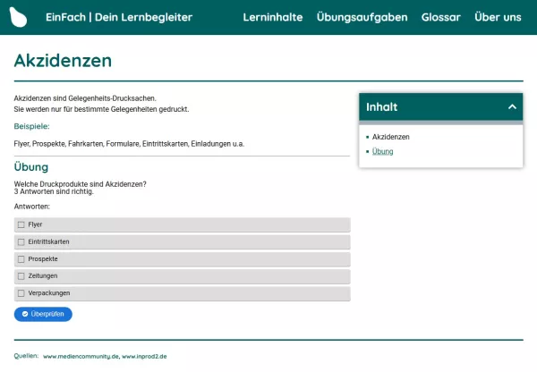Open the Übungsaufgaben menu
The width and height of the screenshot is (537, 372).
(362, 17)
